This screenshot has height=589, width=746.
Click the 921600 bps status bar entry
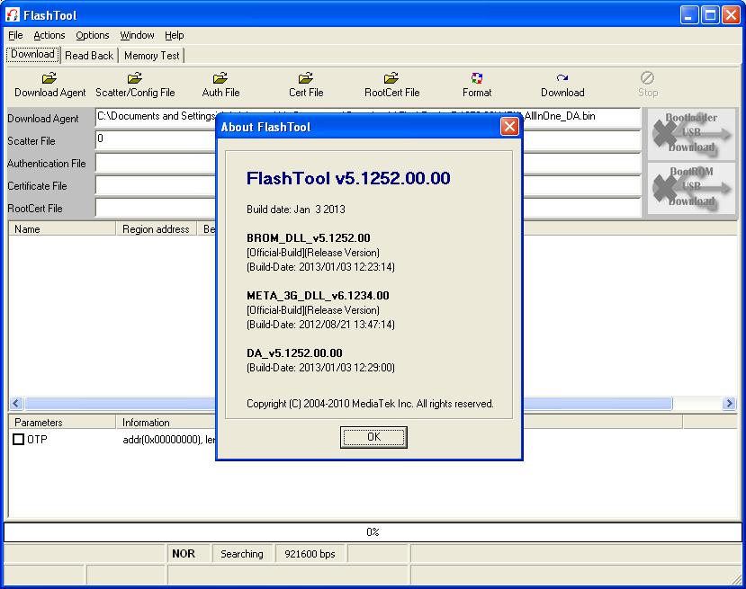coord(310,554)
